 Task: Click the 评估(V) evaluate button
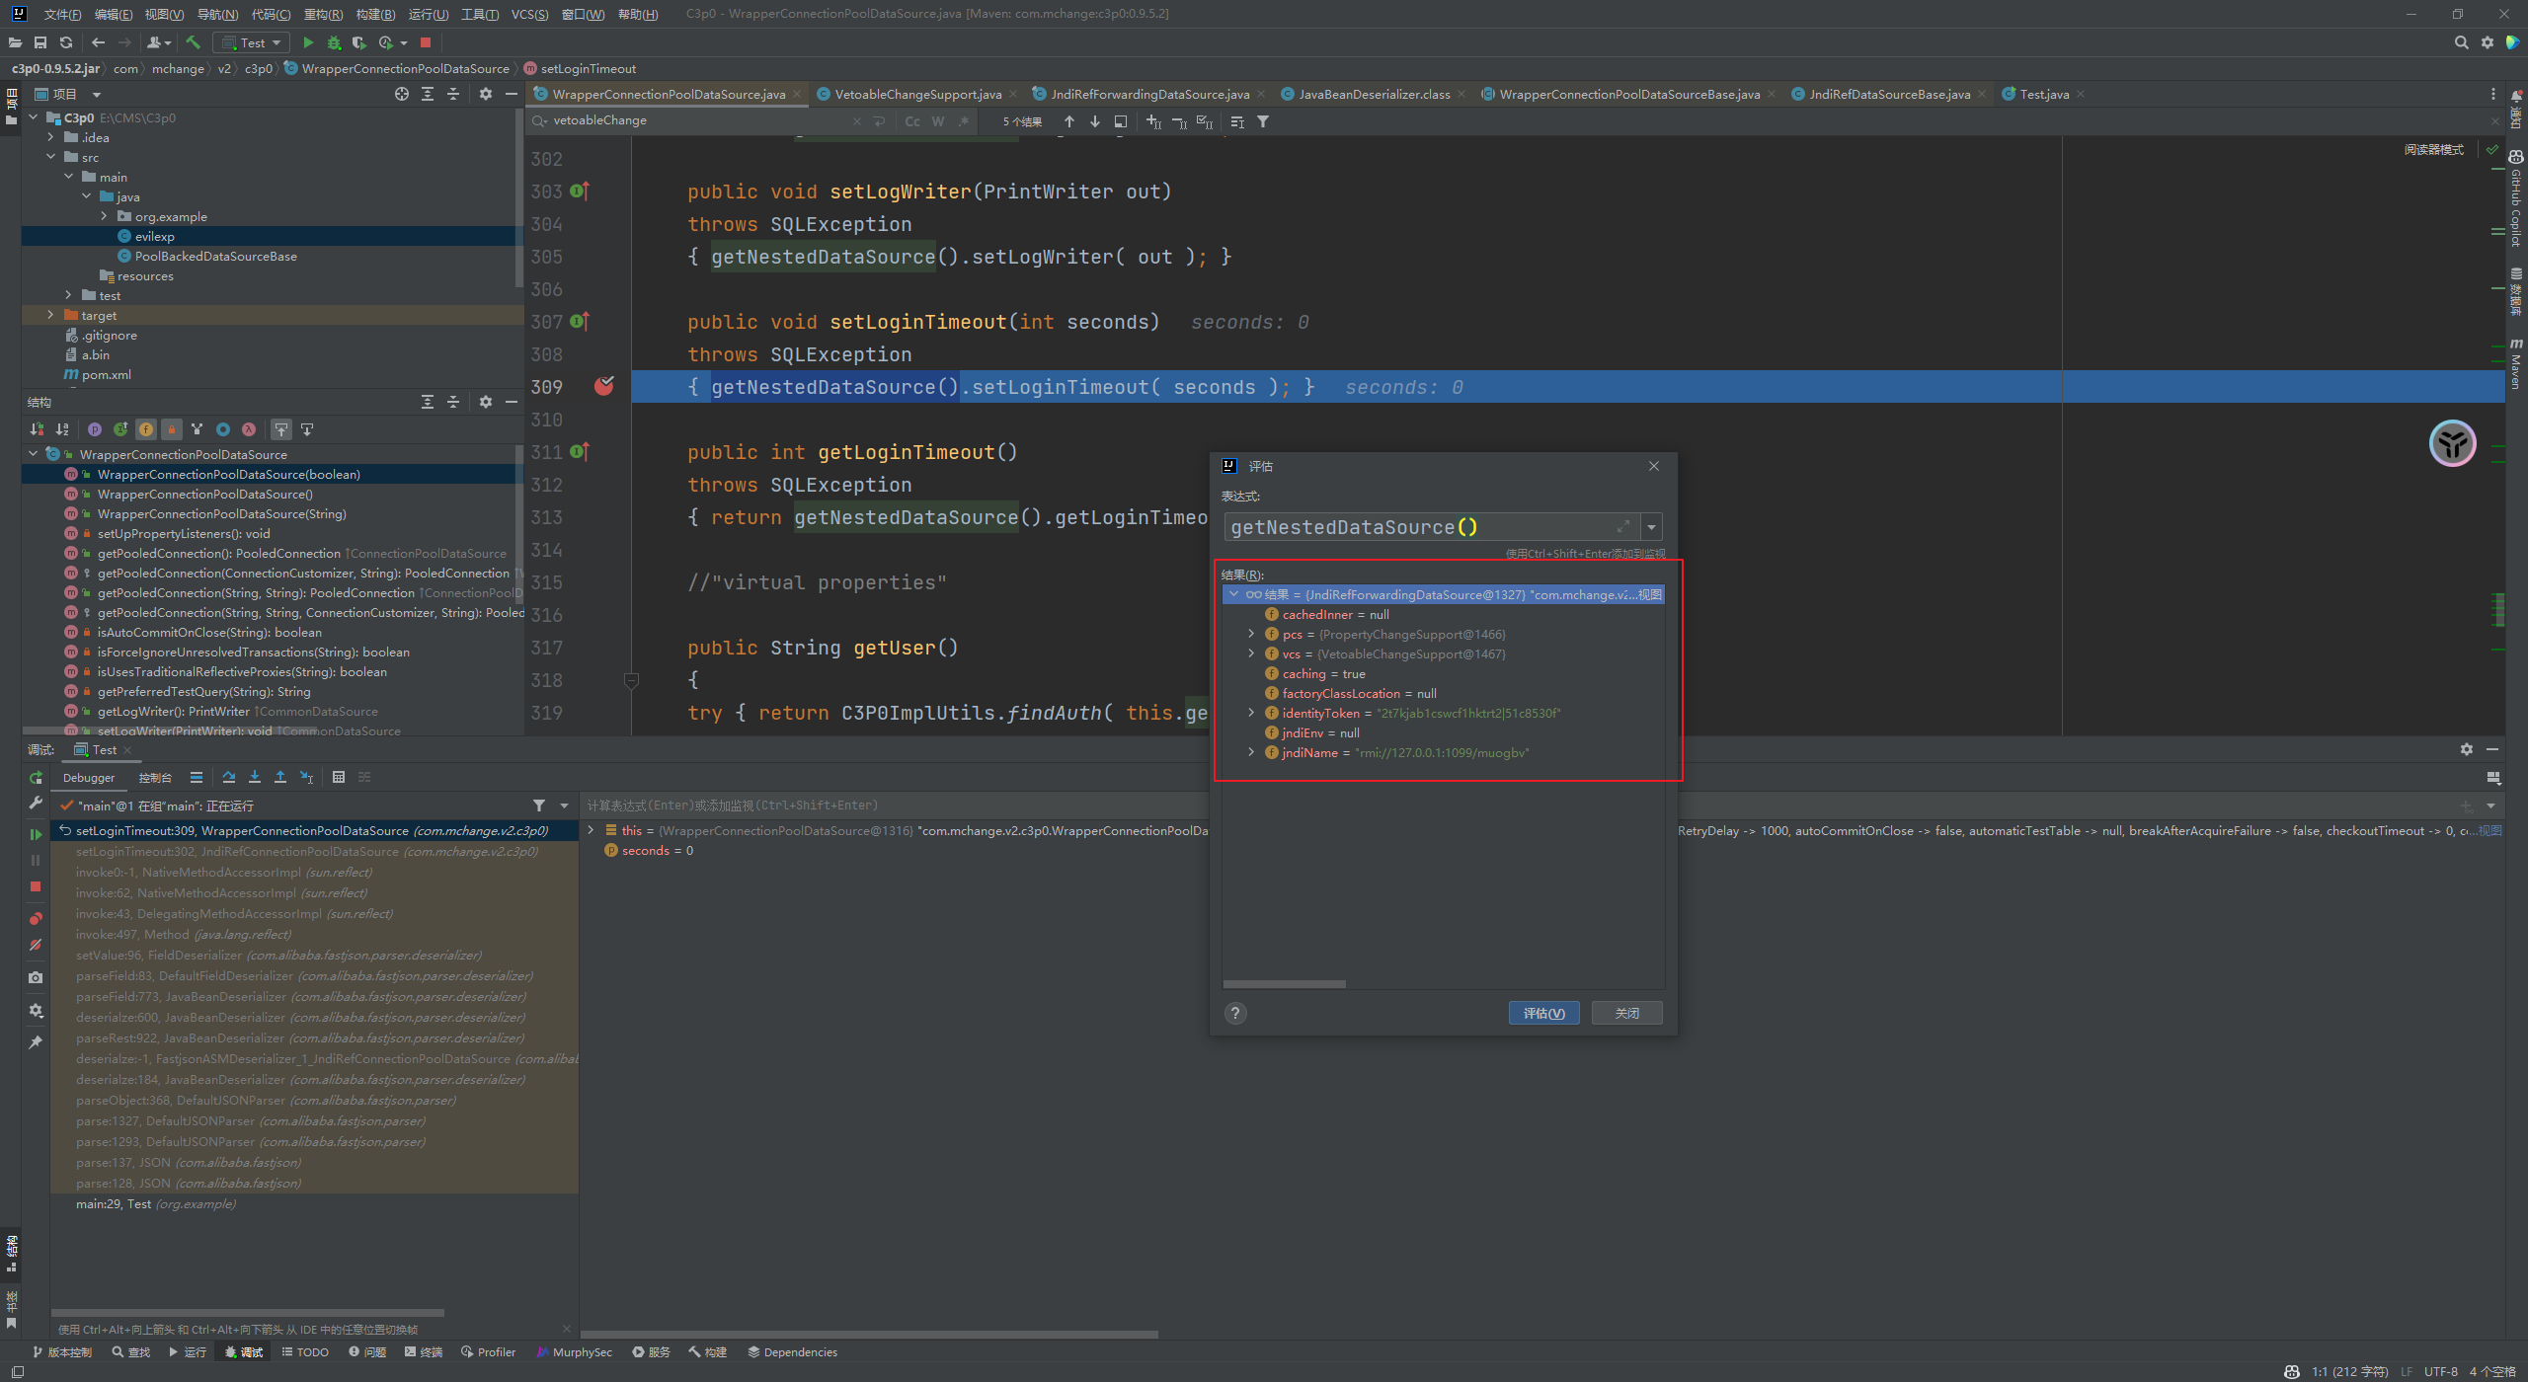pyautogui.click(x=1543, y=1013)
